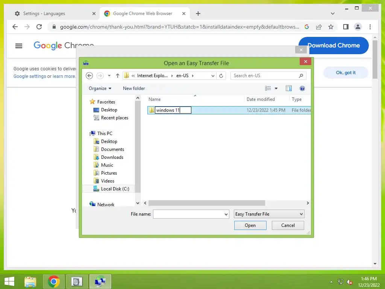This screenshot has height=289, width=385.
Task: Sort by Type column header
Action: click(300, 99)
